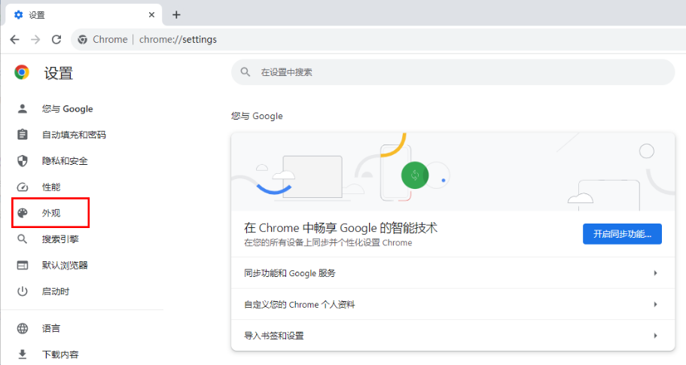
Task: Open 自动填充和密码 settings section
Action: pos(74,135)
